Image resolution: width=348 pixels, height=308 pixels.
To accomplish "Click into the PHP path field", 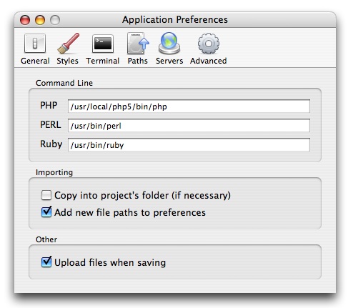I will [189, 106].
